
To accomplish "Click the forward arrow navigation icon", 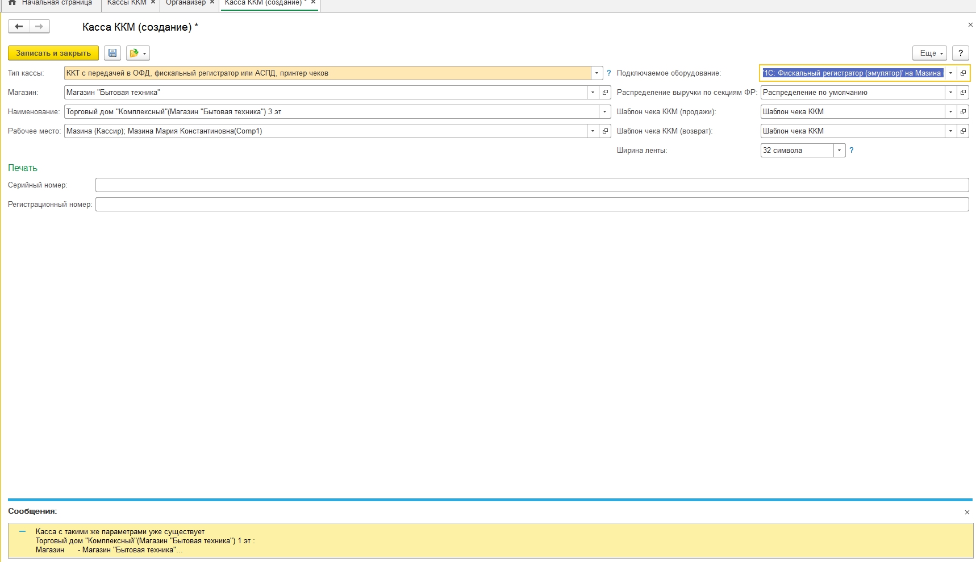I will tap(39, 26).
